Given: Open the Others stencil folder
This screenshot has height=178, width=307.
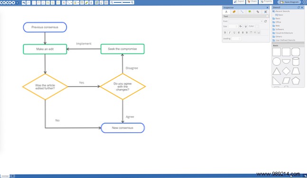Looking at the screenshot, I should [277, 36].
